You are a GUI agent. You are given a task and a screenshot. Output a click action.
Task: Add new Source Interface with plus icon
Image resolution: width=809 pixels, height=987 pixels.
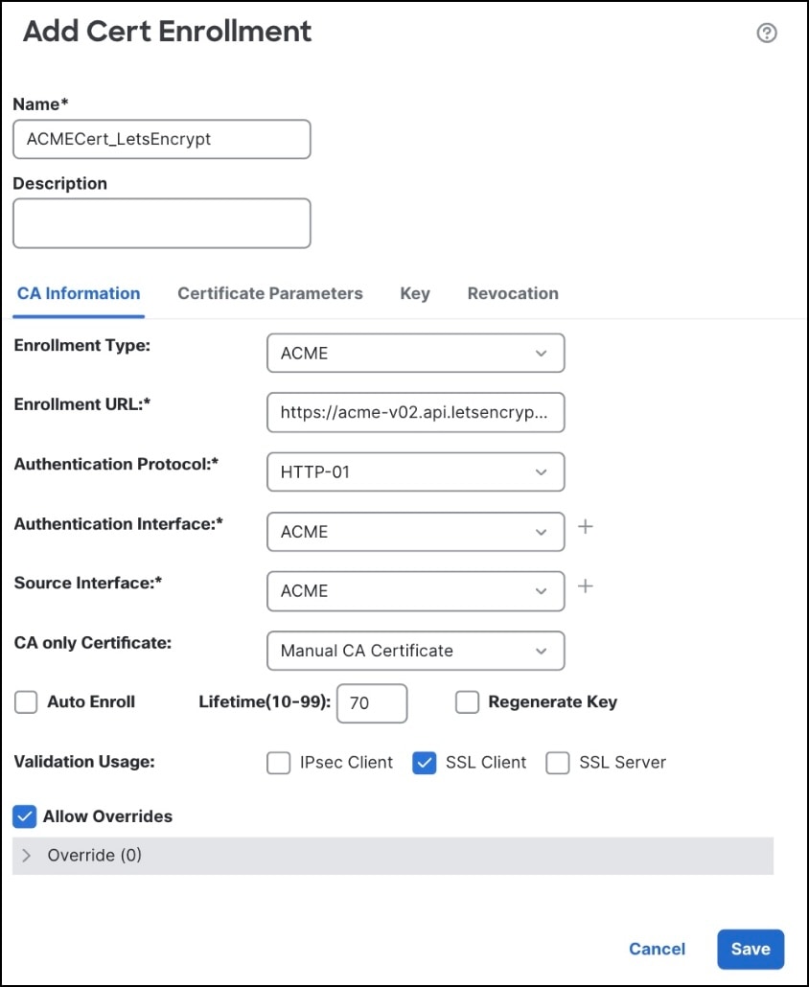(586, 586)
